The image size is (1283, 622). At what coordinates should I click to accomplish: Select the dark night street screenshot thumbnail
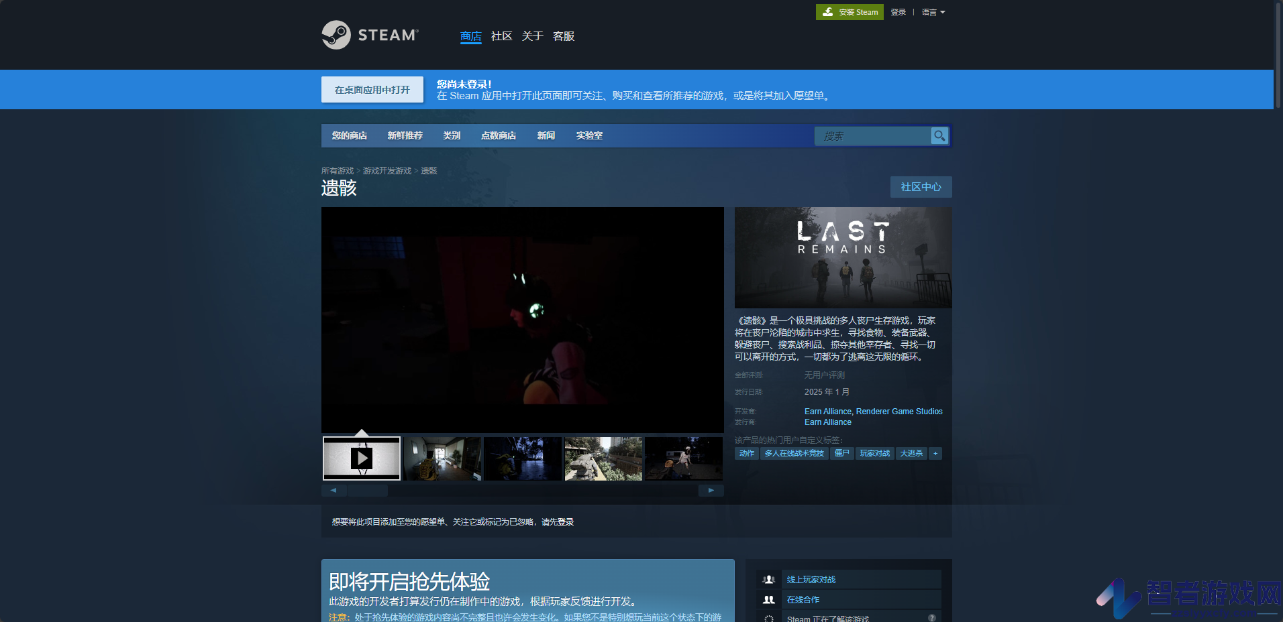(523, 458)
